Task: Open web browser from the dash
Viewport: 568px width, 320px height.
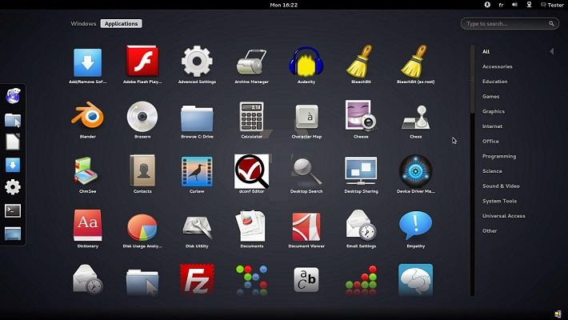Action: pos(13,96)
